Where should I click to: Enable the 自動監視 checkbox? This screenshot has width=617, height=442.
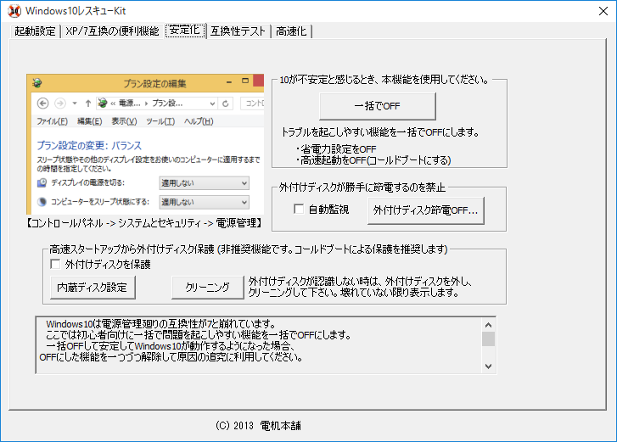point(299,210)
